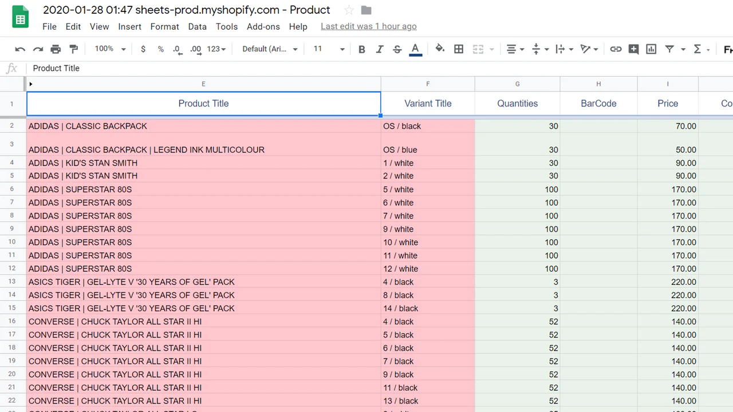
Task: Click the merge cells icon
Action: 478,49
